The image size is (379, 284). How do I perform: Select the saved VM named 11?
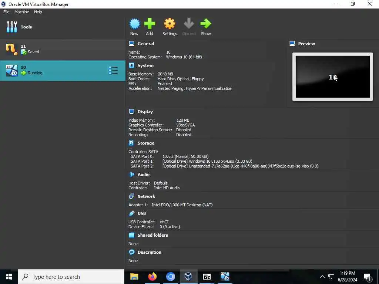63,49
